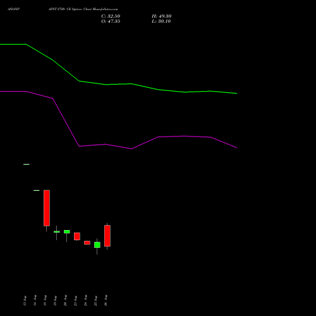Image resolution: width=316 pixels, height=316 pixels.
Task: Select the green candle above 20 Aug
Action: coord(67,232)
